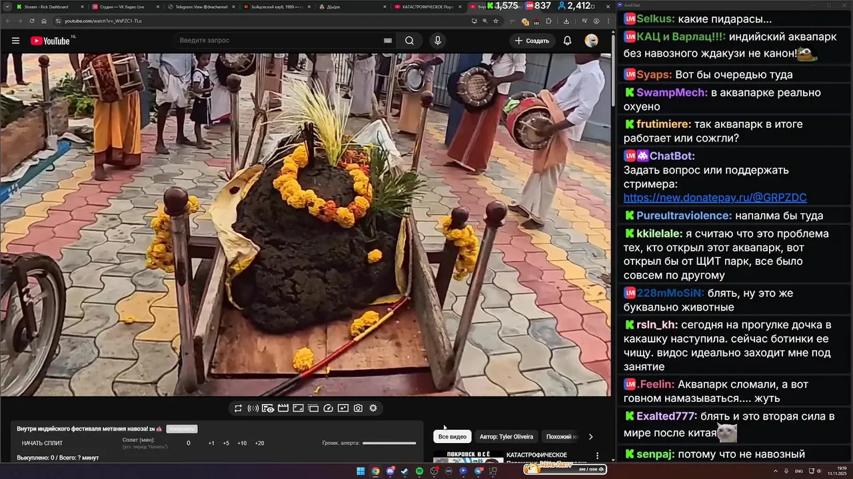The image size is (853, 479).
Task: Click Selkus username in AxelChat
Action: point(654,19)
